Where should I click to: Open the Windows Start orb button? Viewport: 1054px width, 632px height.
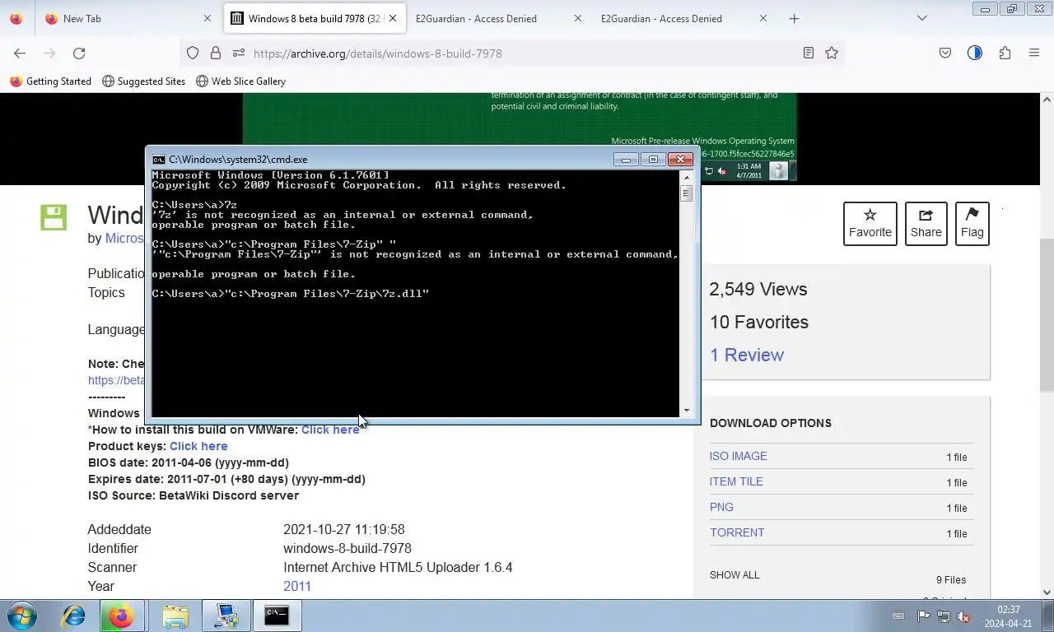tap(22, 616)
